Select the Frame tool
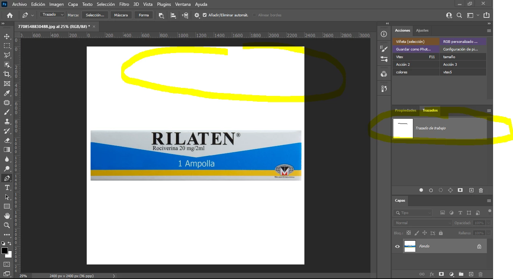The height and width of the screenshot is (279, 513). pyautogui.click(x=7, y=84)
